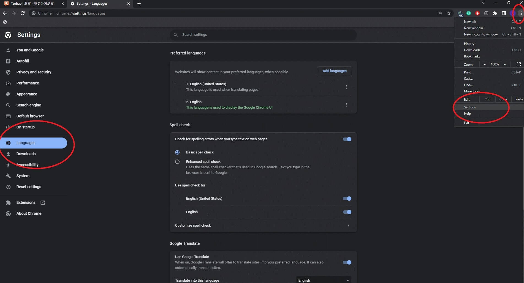This screenshot has height=283, width=524.
Task: Open Extensions link in sidebar
Action: 26,202
